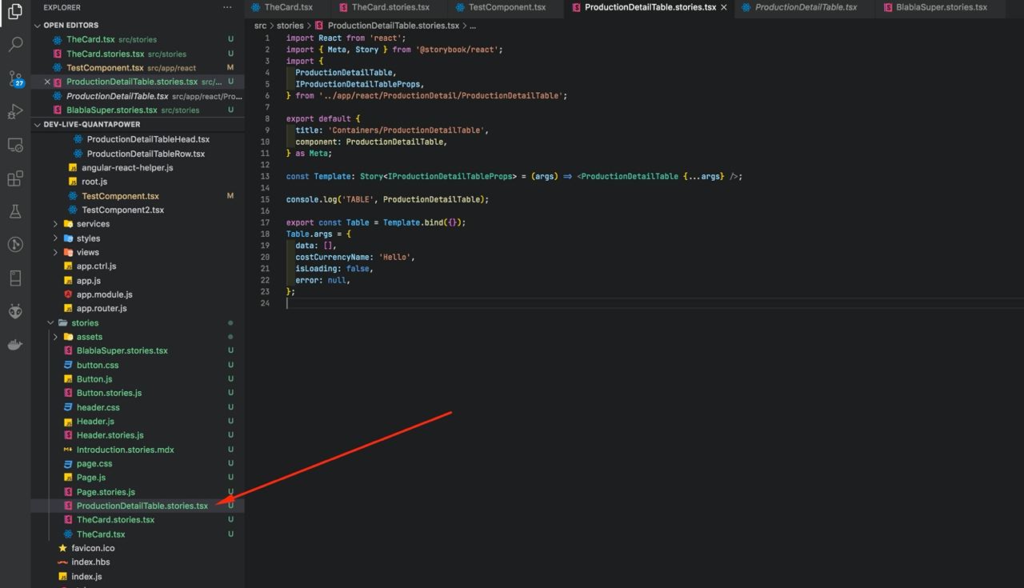Collapse the DEV-LIVE-QUANTAPOWER section
This screenshot has height=588, width=1024.
tap(38, 125)
